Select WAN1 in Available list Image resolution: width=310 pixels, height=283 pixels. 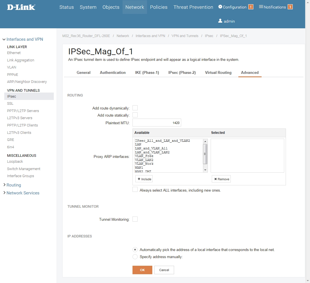[139, 168]
